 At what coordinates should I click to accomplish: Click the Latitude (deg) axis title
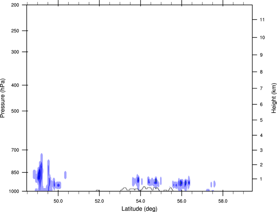pyautogui.click(x=139, y=209)
